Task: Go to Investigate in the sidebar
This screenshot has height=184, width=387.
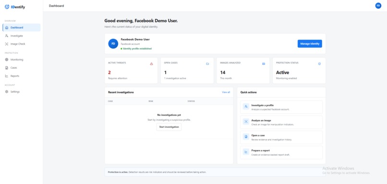Action: [22, 36]
